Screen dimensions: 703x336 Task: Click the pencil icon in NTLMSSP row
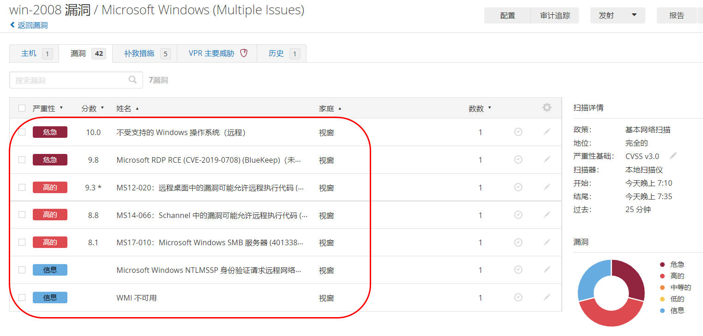[547, 269]
